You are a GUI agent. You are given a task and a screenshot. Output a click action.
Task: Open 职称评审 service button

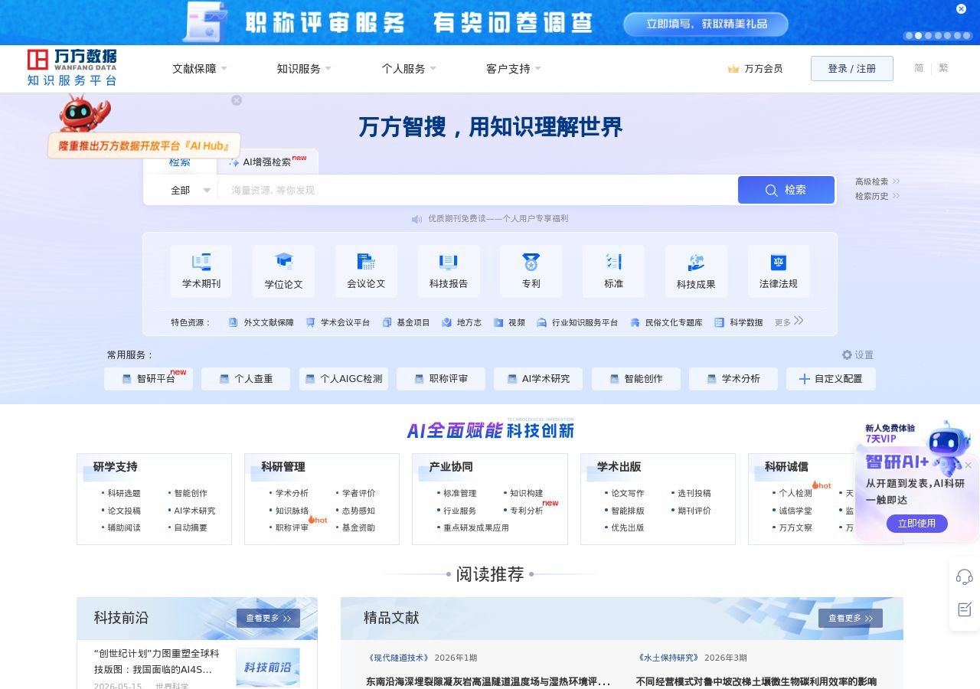tap(441, 379)
